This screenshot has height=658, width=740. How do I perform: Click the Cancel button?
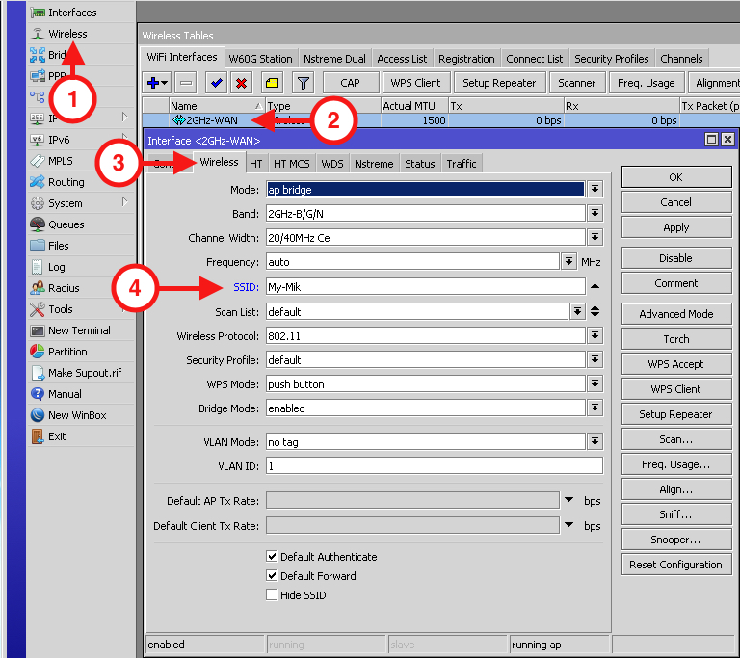coord(676,202)
